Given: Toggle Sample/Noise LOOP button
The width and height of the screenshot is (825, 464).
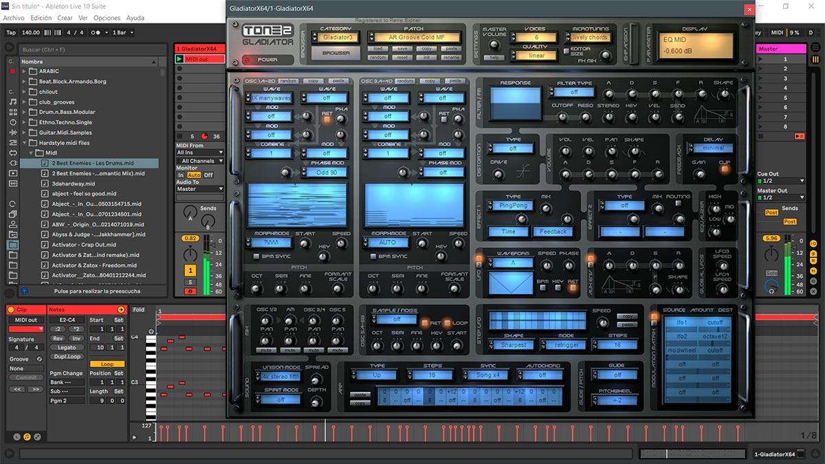Looking at the screenshot, I should pyautogui.click(x=447, y=323).
